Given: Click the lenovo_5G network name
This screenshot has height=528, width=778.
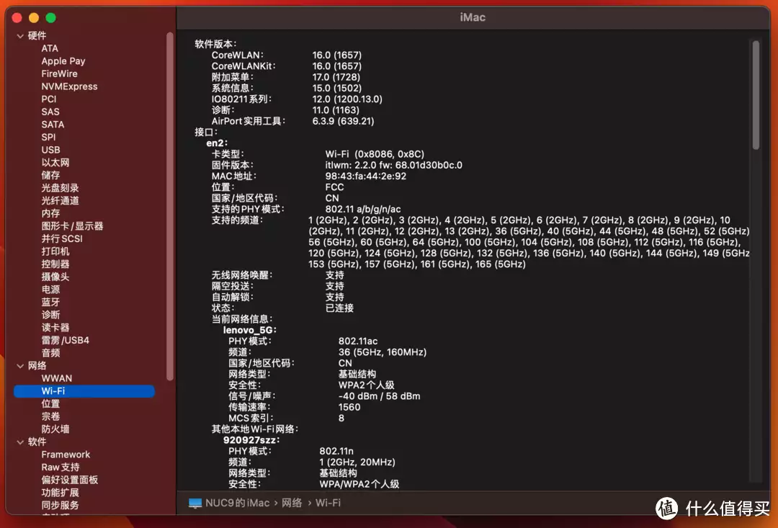Looking at the screenshot, I should [x=249, y=331].
